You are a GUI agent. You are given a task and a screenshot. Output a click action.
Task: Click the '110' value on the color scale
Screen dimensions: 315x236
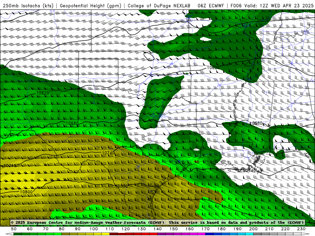(x=110, y=229)
